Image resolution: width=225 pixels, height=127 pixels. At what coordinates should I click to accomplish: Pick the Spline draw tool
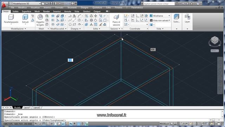[x=70, y=20]
